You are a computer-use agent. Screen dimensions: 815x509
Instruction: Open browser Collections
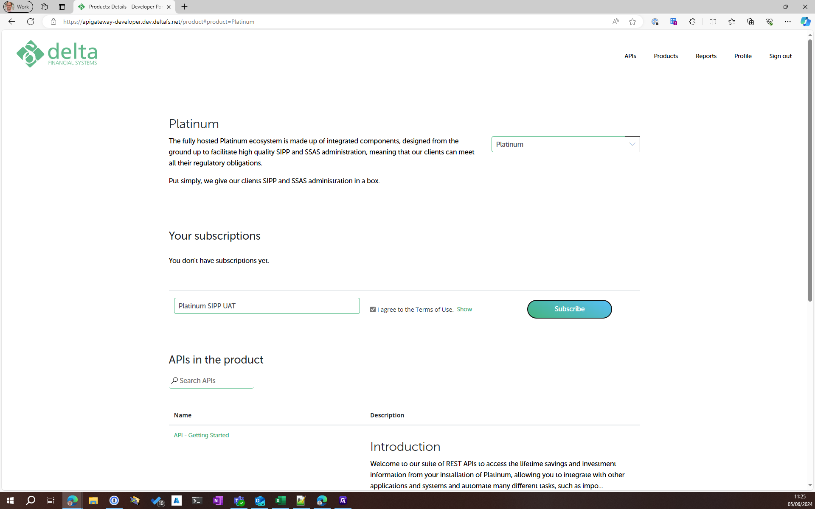click(x=750, y=22)
